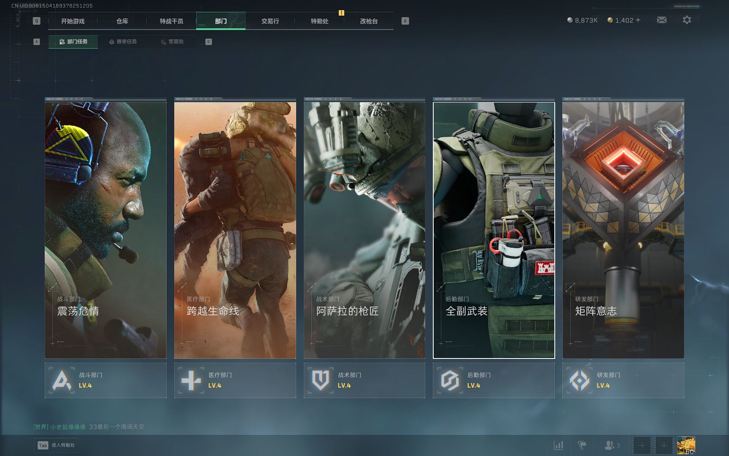Screen dimensions: 729x456
Task: Click the 战术部门 shield icon
Action: (x=321, y=380)
